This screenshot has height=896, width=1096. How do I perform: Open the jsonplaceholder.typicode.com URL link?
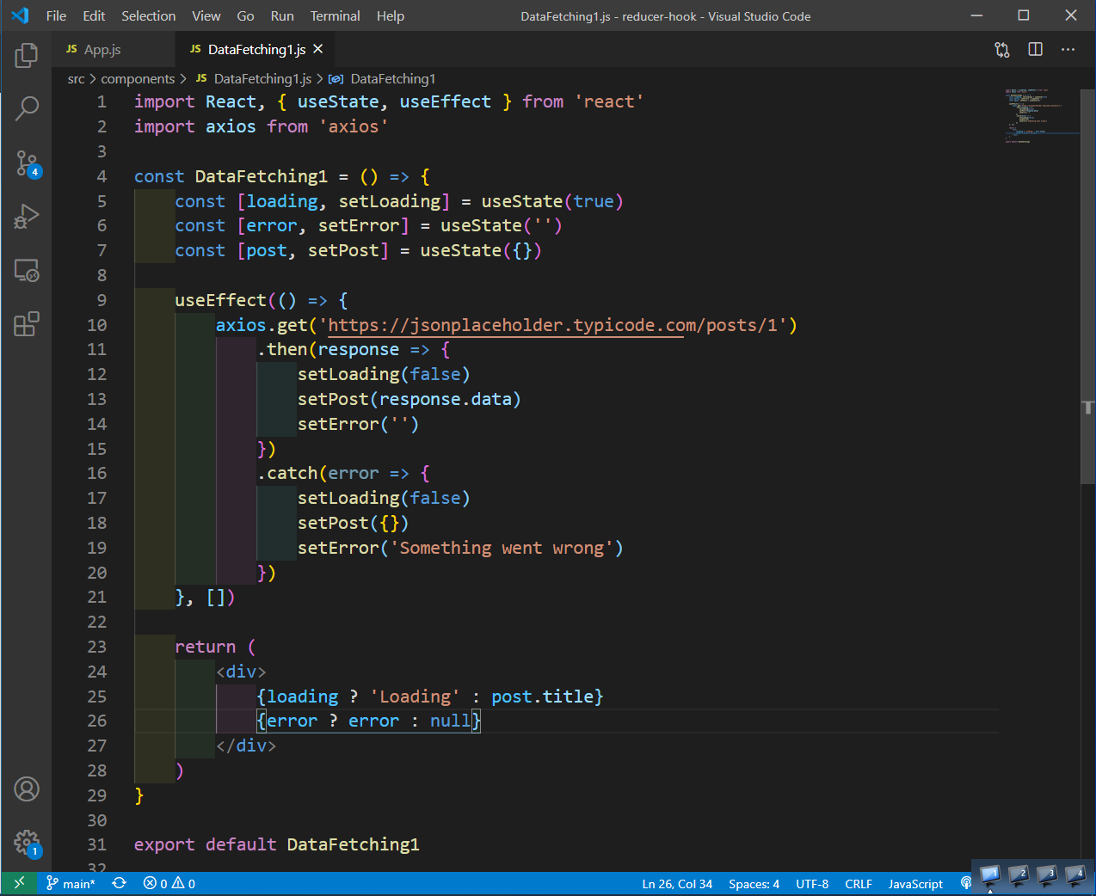tap(553, 325)
